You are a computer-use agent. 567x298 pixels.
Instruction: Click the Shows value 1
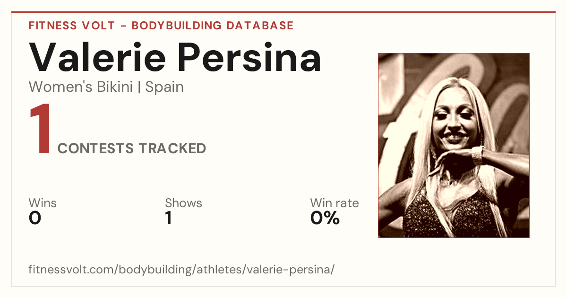(168, 218)
